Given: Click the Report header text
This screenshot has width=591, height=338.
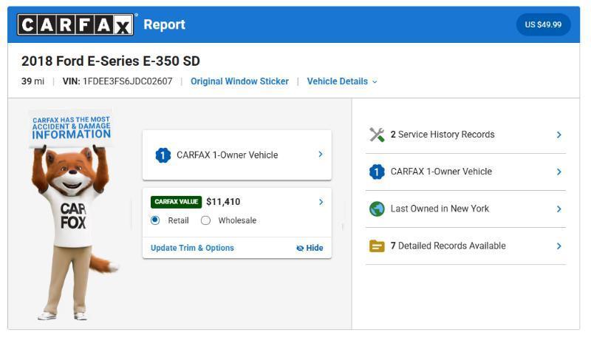Looking at the screenshot, I should click(164, 24).
